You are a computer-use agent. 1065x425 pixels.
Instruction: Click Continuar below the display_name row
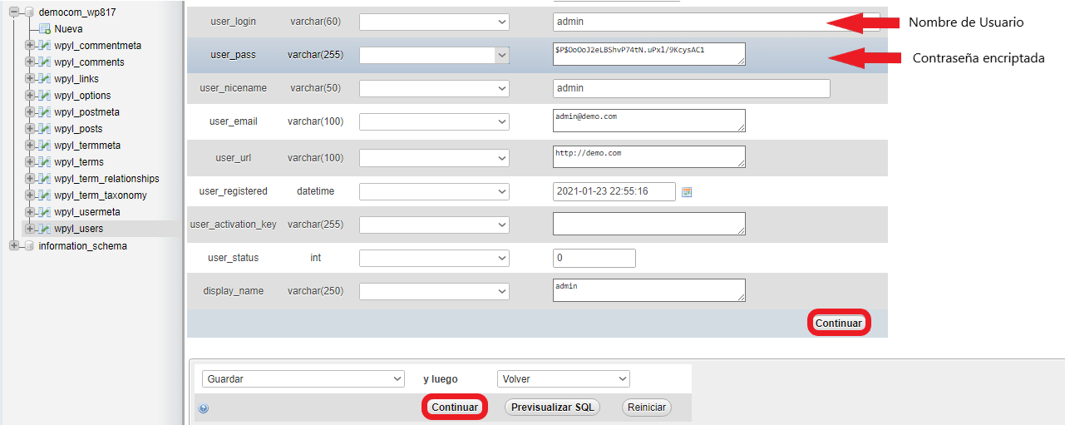(839, 323)
